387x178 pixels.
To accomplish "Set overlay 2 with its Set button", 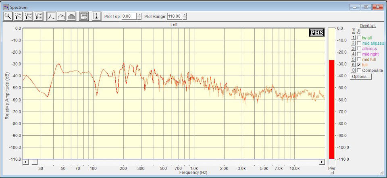I will [354, 43].
